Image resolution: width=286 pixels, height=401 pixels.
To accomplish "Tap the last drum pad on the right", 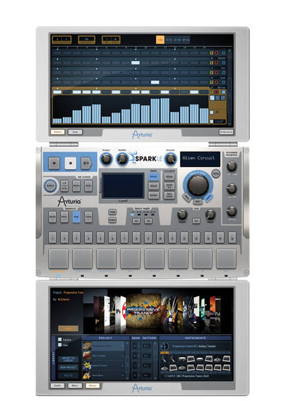I will tap(226, 258).
